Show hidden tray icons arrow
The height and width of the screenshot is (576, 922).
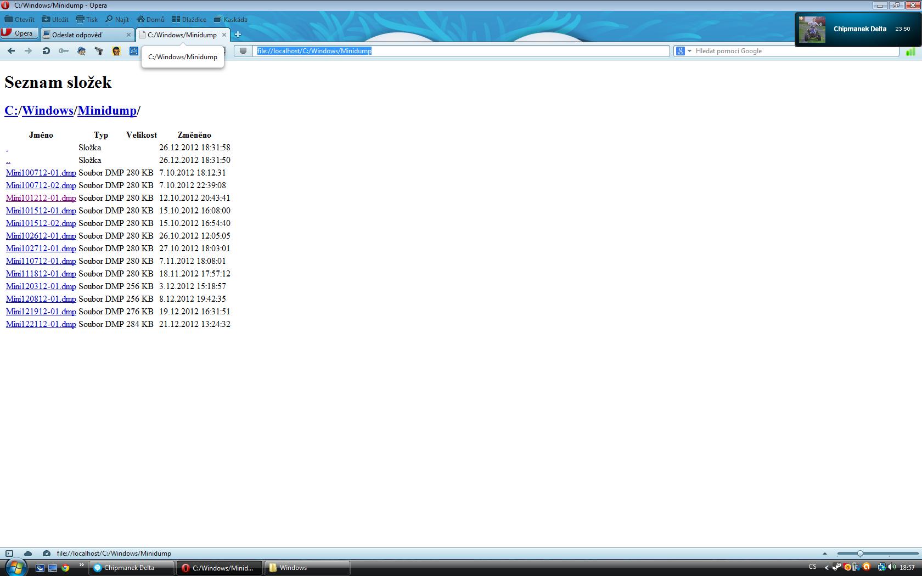(827, 568)
